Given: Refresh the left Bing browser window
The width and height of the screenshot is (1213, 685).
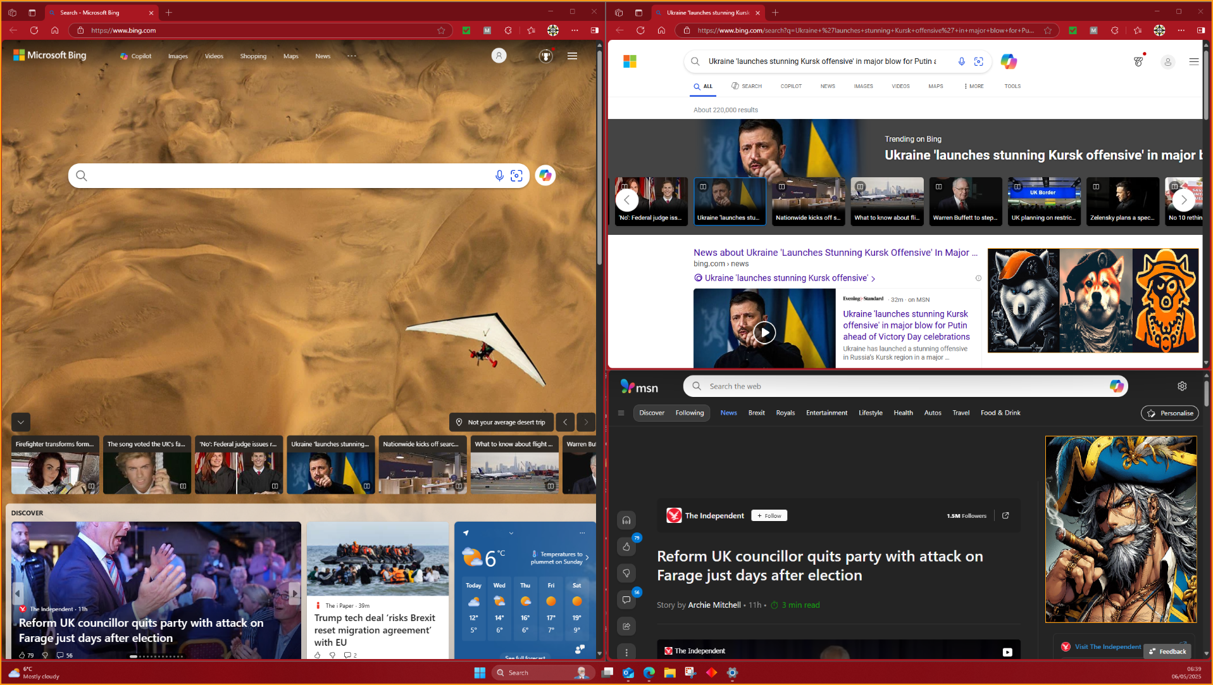Looking at the screenshot, I should tap(34, 30).
